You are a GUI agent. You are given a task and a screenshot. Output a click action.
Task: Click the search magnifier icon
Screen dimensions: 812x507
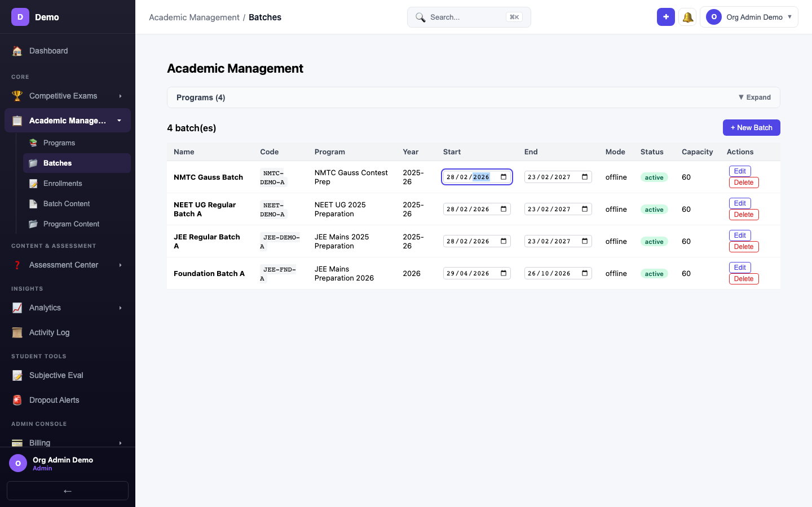[x=421, y=17]
